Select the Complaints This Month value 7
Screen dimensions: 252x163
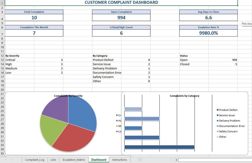34,33
